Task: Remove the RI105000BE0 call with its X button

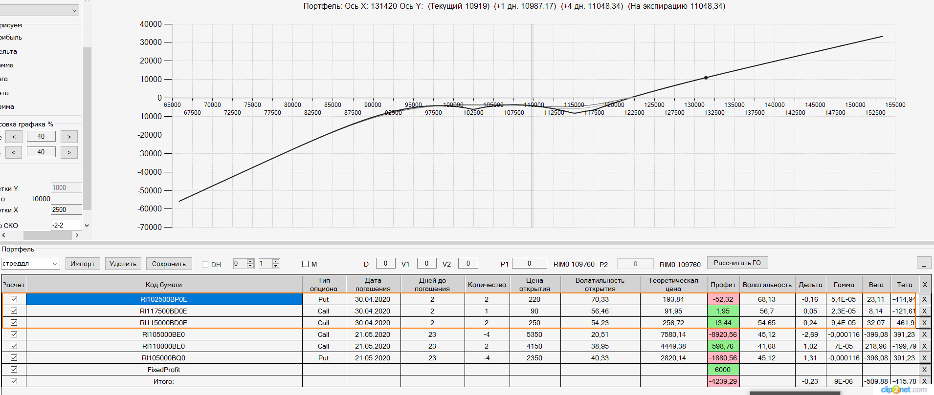Action: point(924,334)
